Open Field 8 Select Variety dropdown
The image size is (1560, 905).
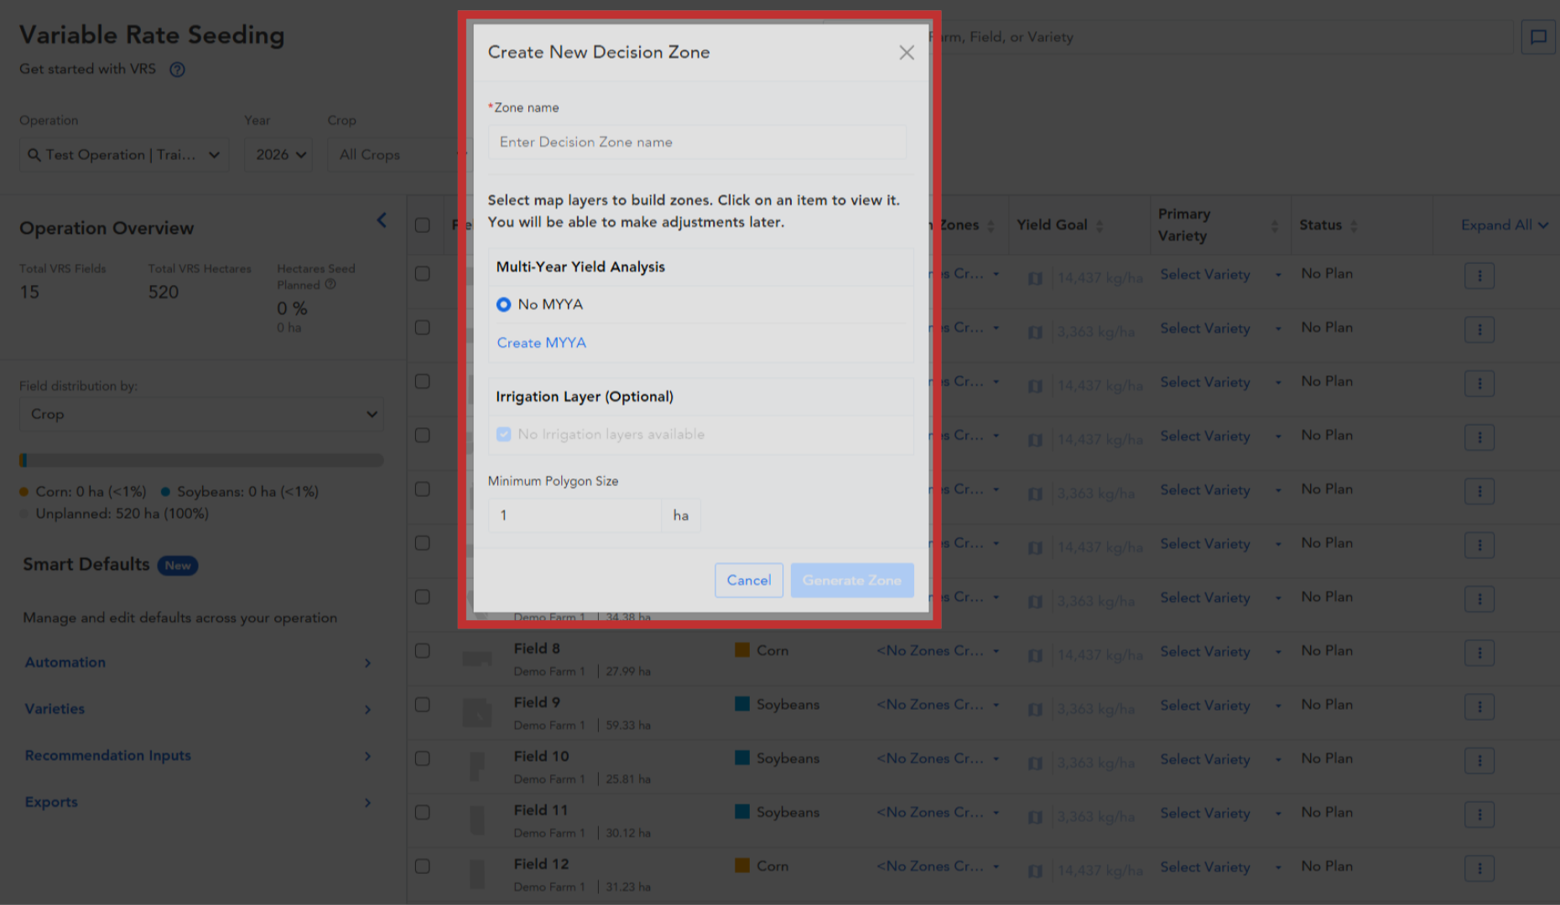(1221, 652)
